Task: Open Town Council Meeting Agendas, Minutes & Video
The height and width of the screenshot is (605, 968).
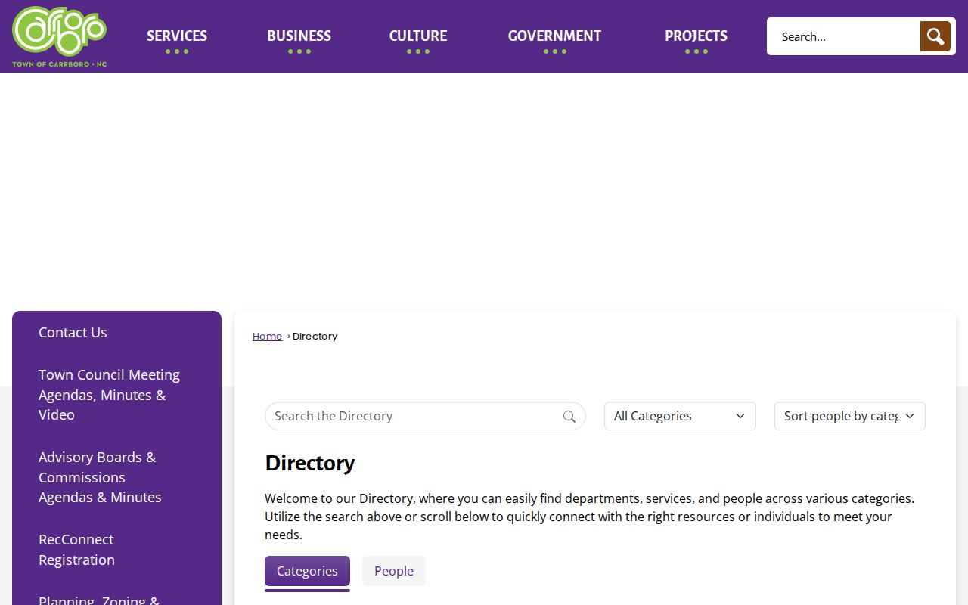Action: tap(109, 395)
